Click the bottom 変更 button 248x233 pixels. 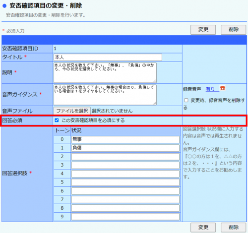[203, 228]
